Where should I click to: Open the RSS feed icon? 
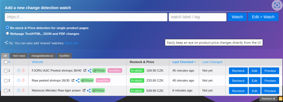(x=281, y=99)
